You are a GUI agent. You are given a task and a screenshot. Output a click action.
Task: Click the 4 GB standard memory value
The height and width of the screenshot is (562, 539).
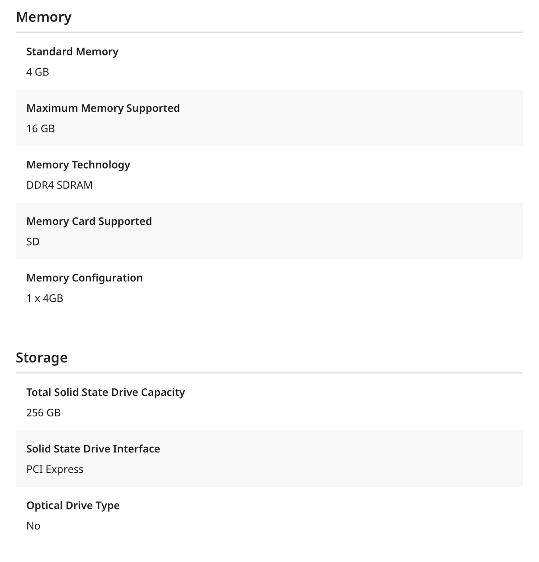click(38, 72)
